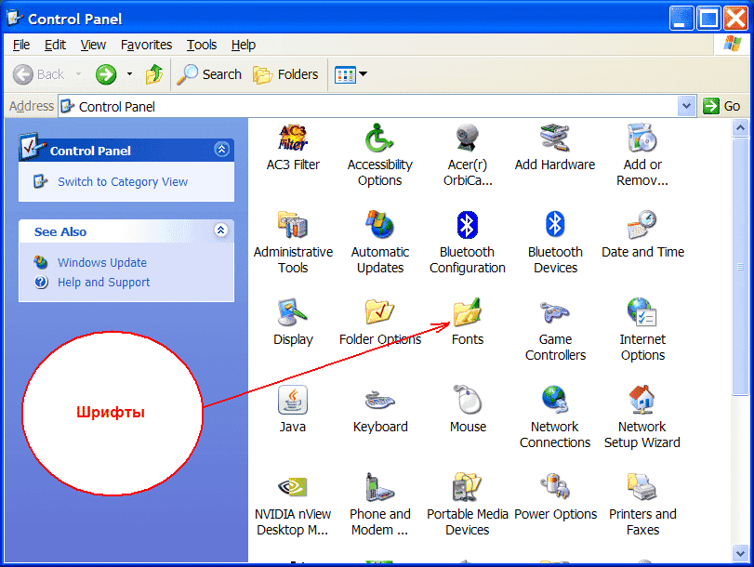Click the Address bar text field
This screenshot has height=567, width=754.
tap(372, 106)
